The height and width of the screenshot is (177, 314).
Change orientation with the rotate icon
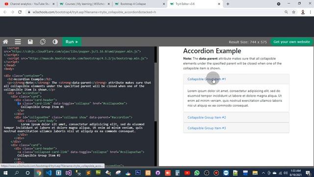(x=43, y=42)
